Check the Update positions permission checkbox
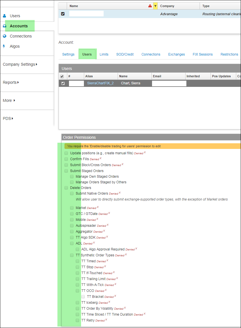The width and height of the screenshot is (241, 328). (66, 153)
